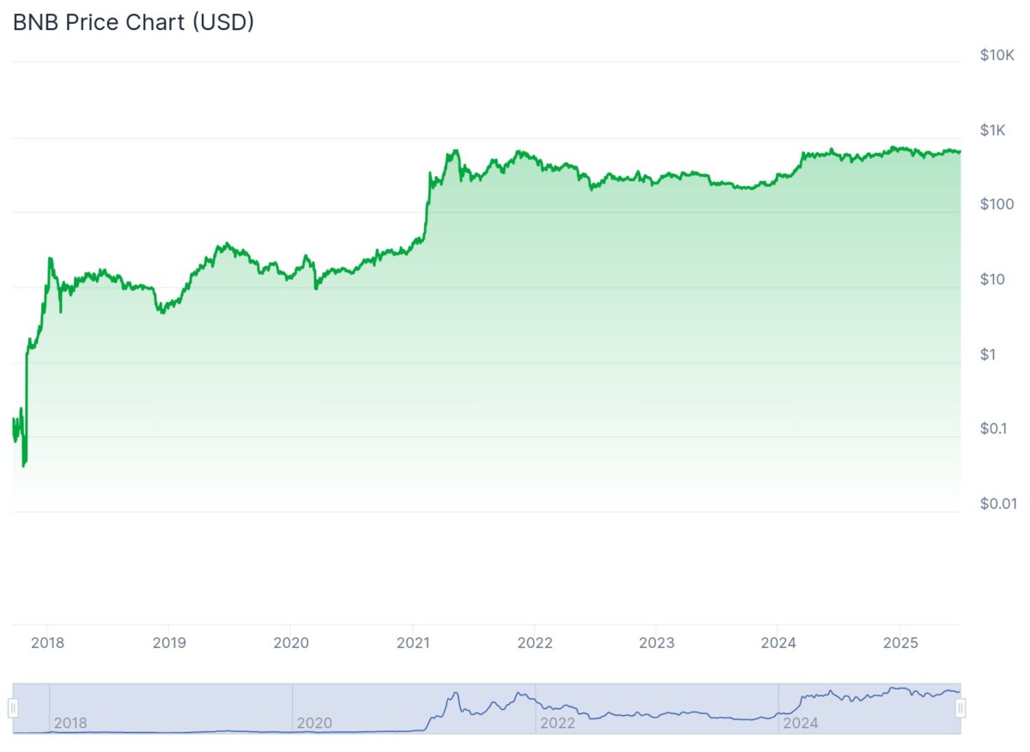Select the 2022 x-axis label
This screenshot has width=1030, height=752.
click(x=535, y=643)
